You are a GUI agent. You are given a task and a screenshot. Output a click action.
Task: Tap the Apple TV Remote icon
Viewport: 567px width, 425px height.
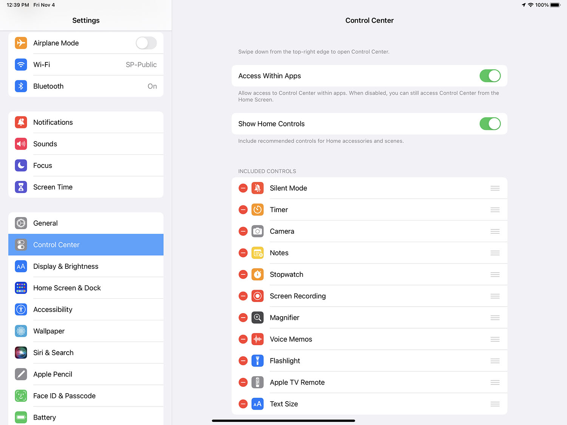(257, 382)
